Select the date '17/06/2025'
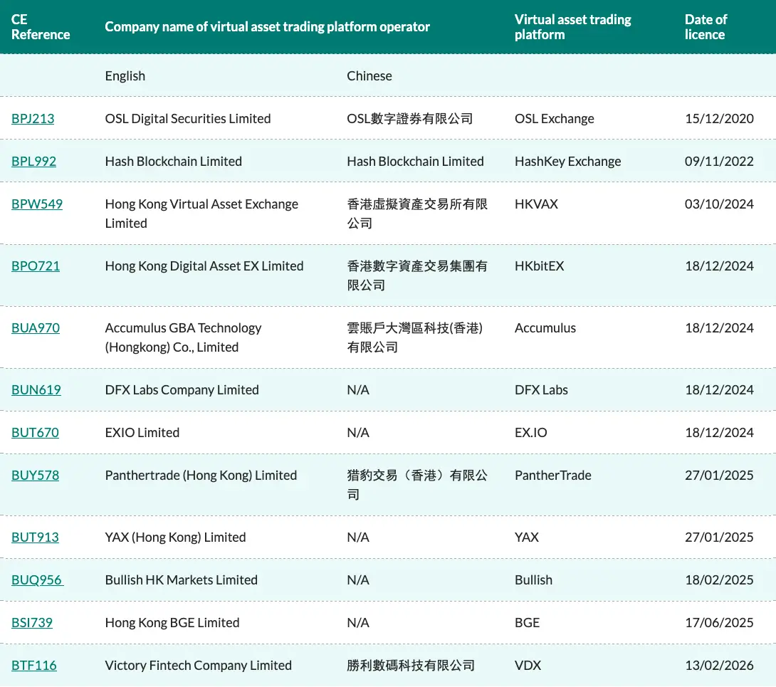Screen dimensions: 776x687 point(719,623)
